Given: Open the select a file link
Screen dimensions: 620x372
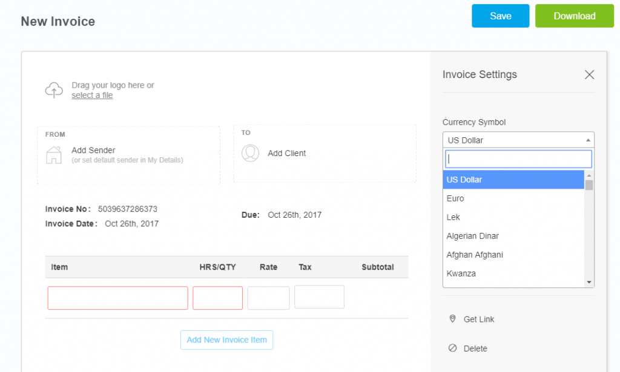Looking at the screenshot, I should tap(92, 95).
